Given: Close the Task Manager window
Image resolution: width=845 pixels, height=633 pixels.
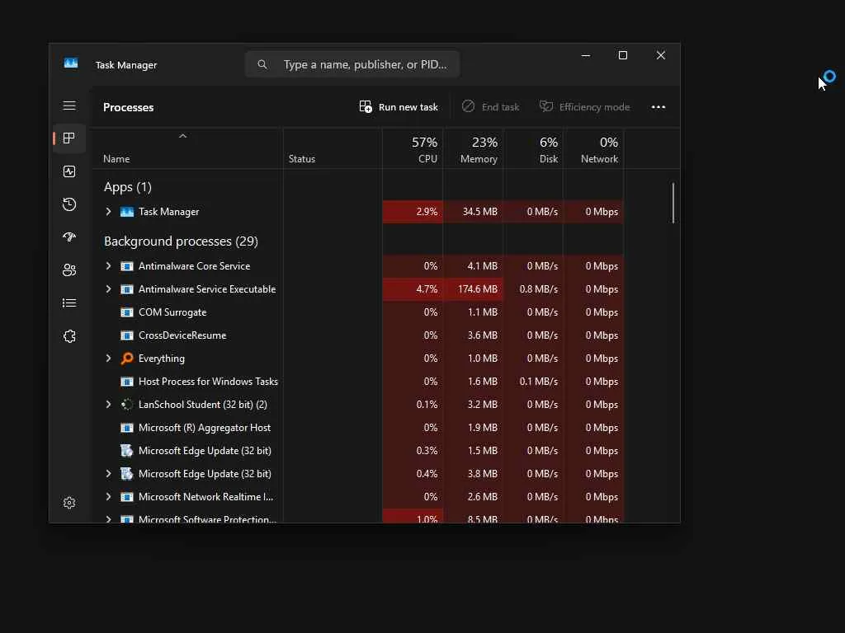Looking at the screenshot, I should (661, 55).
